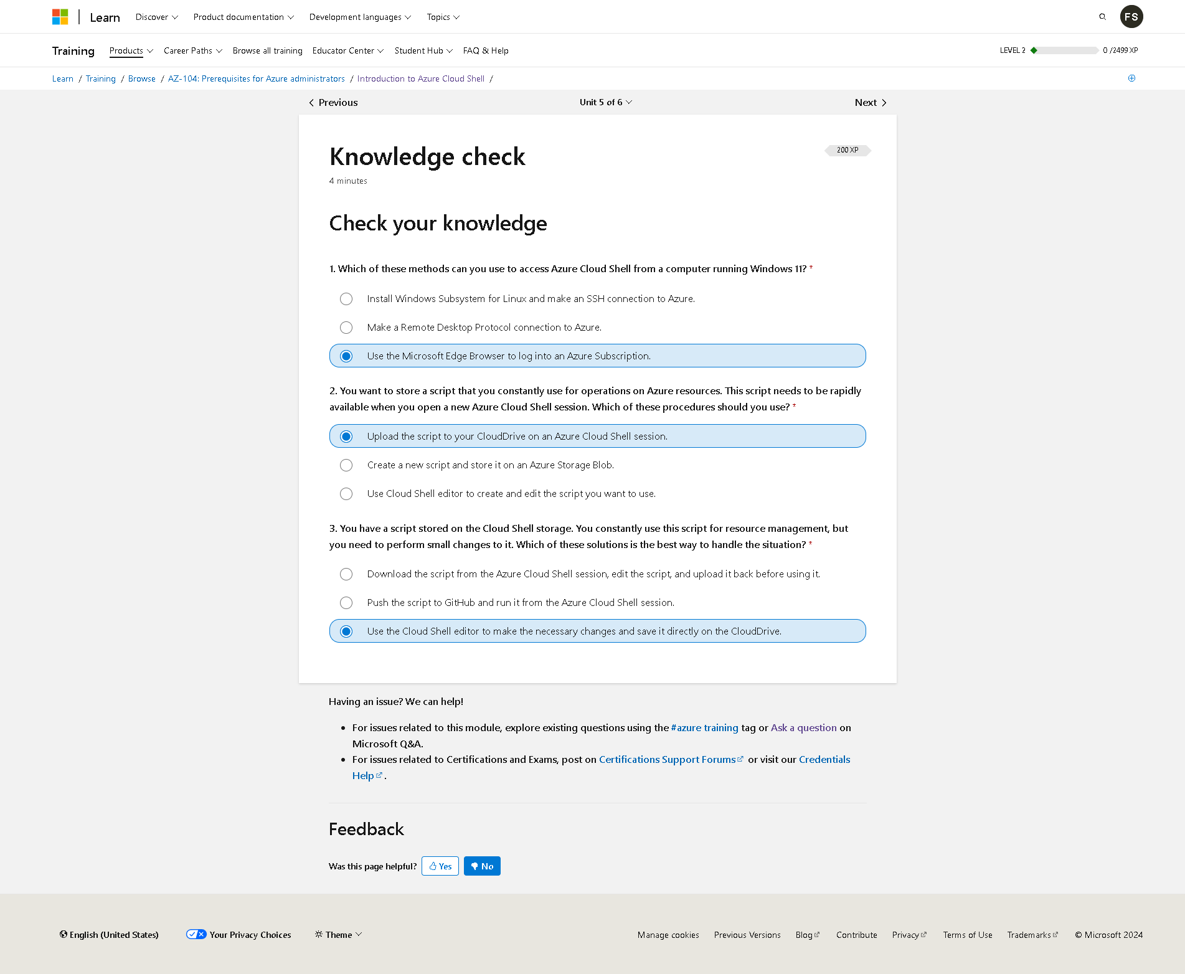Select the Push the script to GitHub option
Image resolution: width=1185 pixels, height=974 pixels.
pos(346,603)
